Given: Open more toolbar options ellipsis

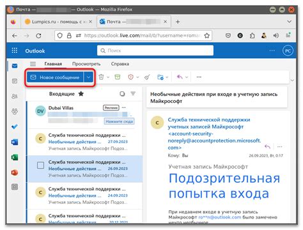Looking at the screenshot, I should (199, 77).
